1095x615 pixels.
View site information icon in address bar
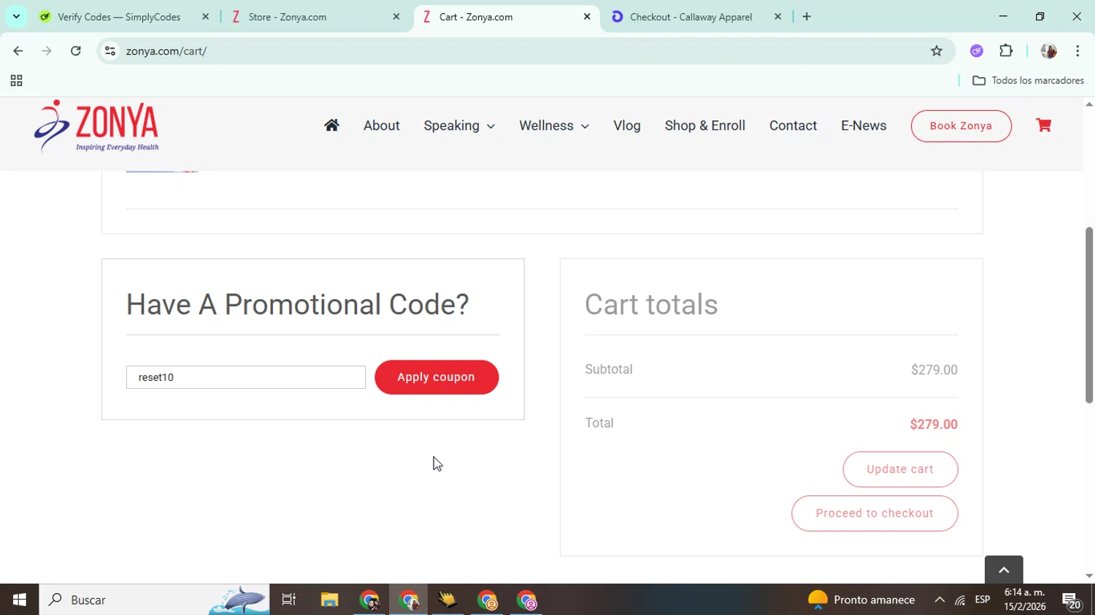(x=110, y=51)
